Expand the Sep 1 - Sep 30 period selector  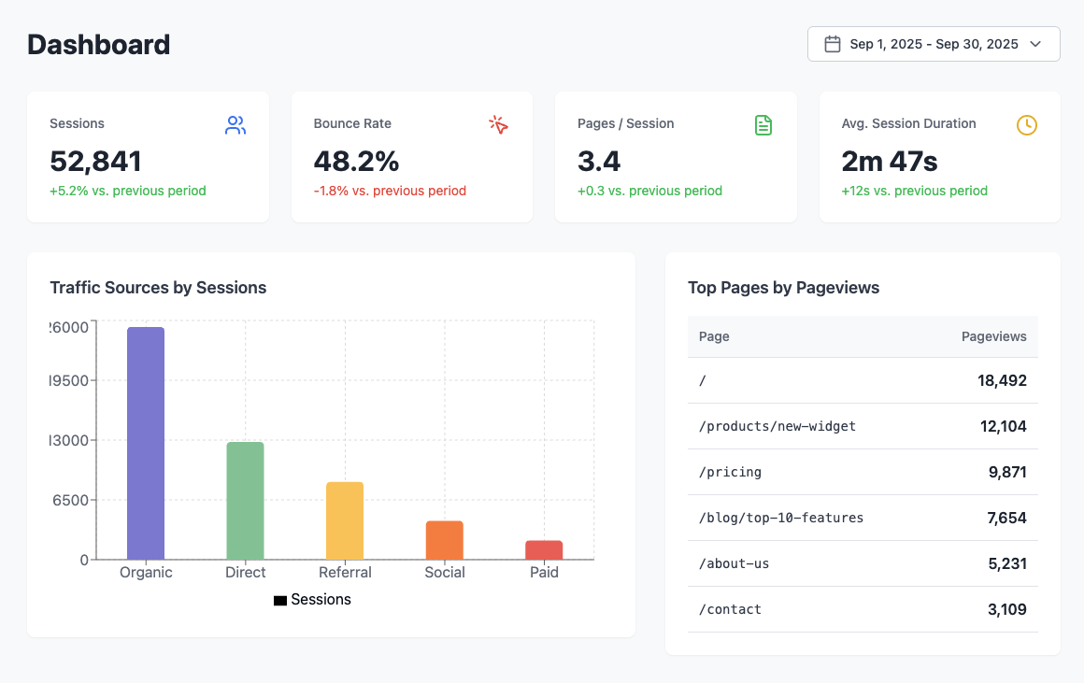pyautogui.click(x=933, y=43)
